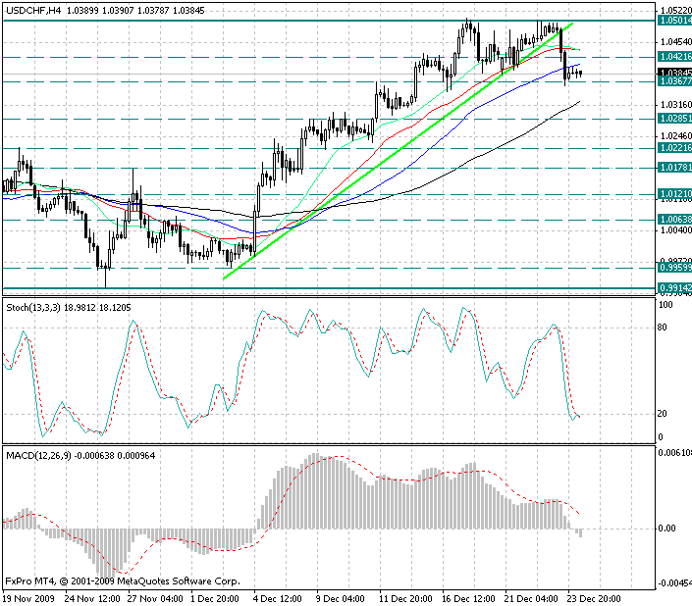Click the 27 Nov 04:00 time label

(x=155, y=599)
